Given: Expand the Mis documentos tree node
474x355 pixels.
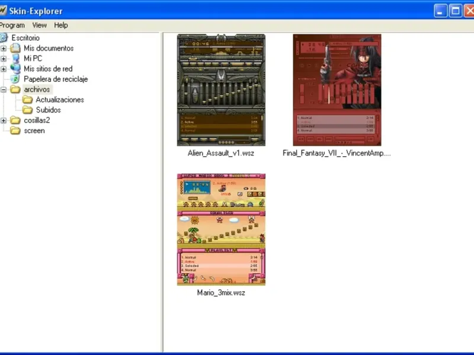Looking at the screenshot, I should [x=4, y=49].
